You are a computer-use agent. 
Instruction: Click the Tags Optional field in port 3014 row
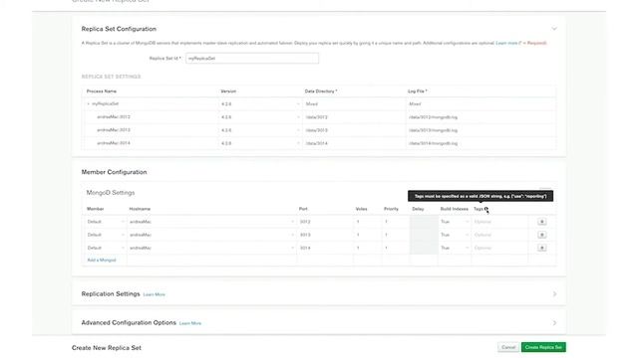tap(499, 248)
